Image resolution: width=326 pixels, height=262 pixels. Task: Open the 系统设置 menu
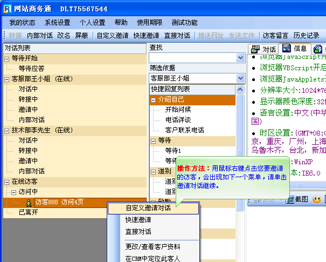(x=57, y=23)
